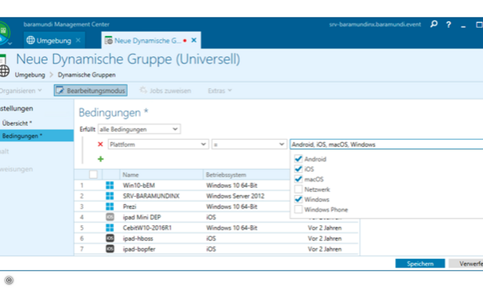The width and height of the screenshot is (483, 289).
Task: Click the iOS icon beside ipad Mini DEP
Action: [110, 217]
